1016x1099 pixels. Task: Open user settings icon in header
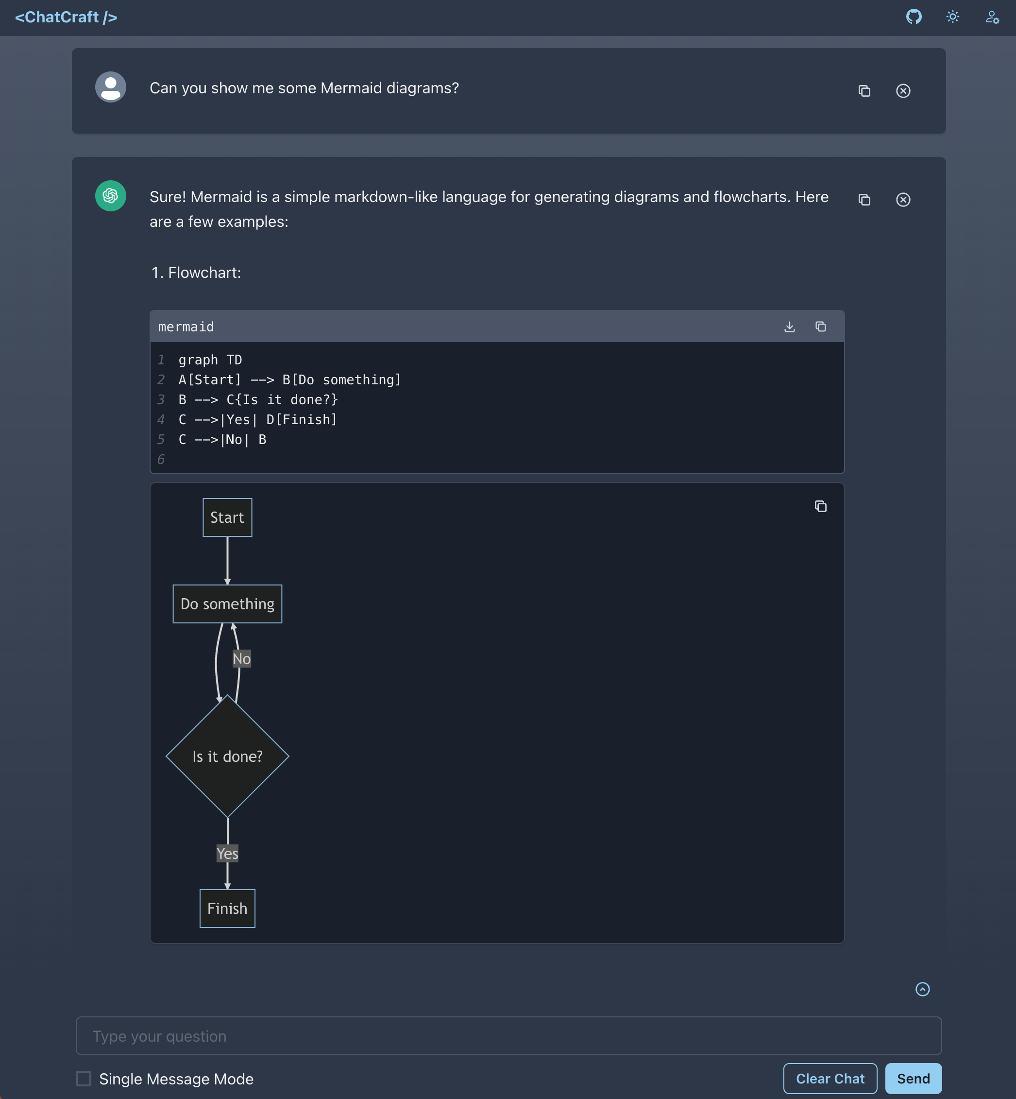click(992, 17)
